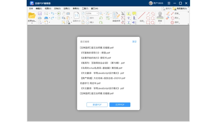The height and width of the screenshot is (122, 217).
Task: Click the Paste clipboard icon
Action: pos(68,18)
